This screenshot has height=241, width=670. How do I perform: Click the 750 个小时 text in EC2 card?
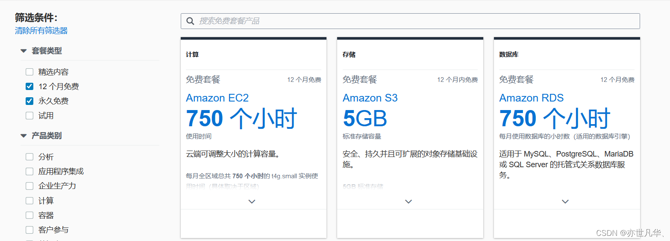pos(241,119)
